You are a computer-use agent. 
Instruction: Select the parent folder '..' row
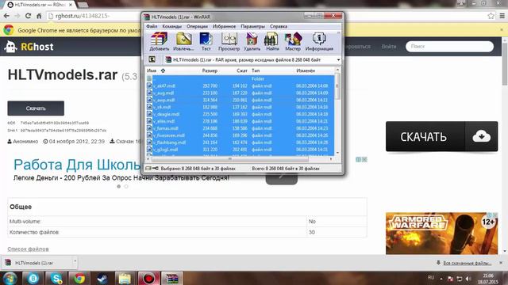click(240, 79)
